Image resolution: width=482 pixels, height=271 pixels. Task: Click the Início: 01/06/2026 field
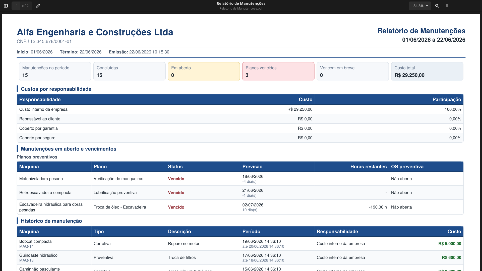tap(35, 52)
